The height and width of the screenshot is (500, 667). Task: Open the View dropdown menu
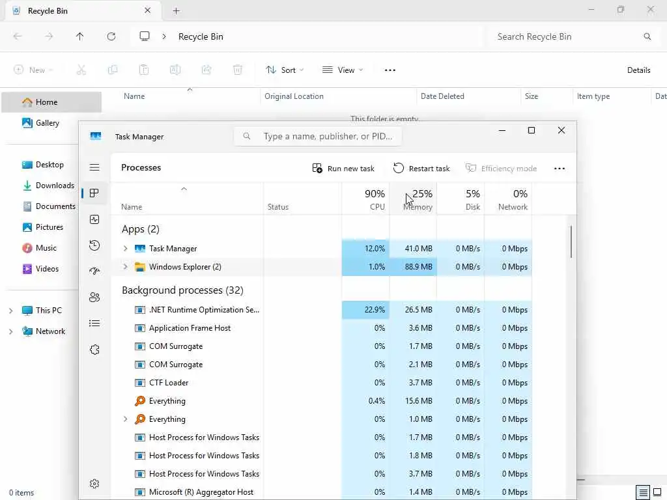pos(343,70)
